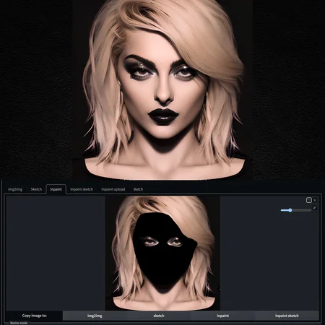Copy image to inpaint button

click(222, 316)
